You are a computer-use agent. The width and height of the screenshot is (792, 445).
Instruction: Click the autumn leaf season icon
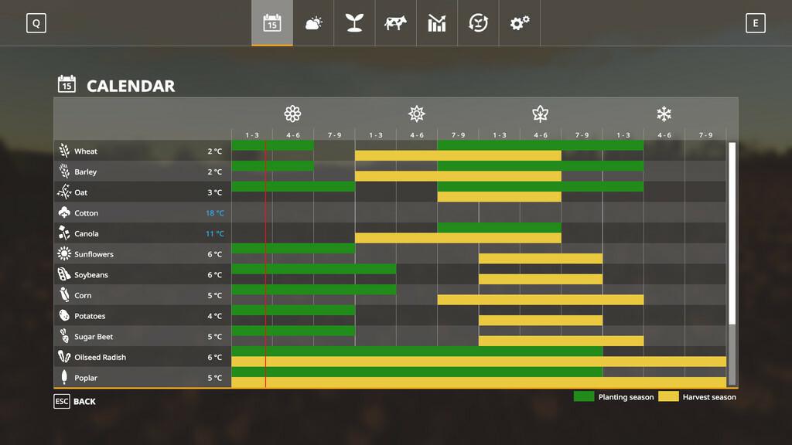(540, 114)
